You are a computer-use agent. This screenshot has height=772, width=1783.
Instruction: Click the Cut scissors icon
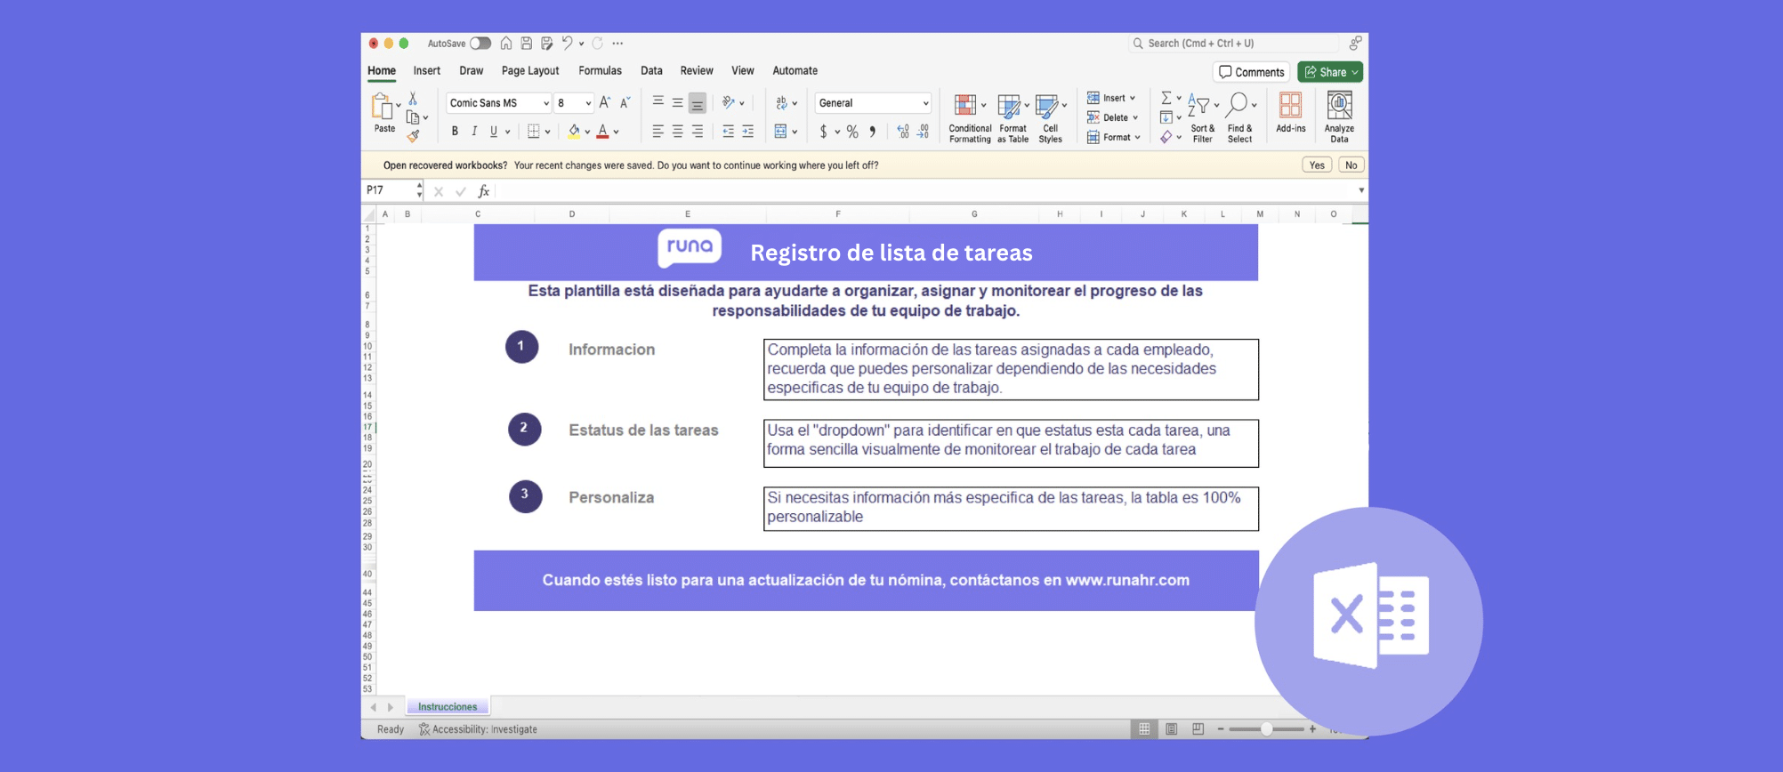tap(413, 98)
